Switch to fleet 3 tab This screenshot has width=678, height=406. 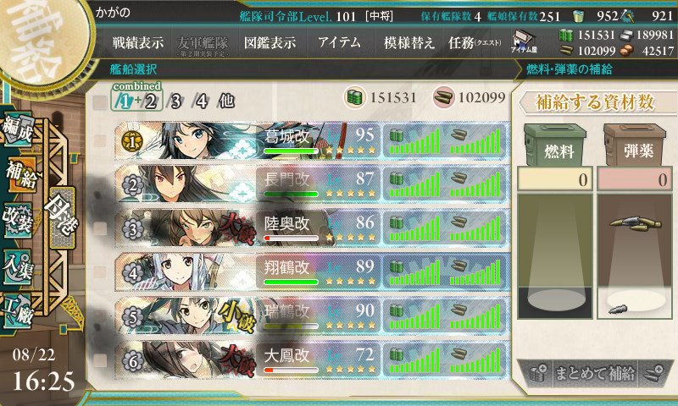[x=175, y=101]
